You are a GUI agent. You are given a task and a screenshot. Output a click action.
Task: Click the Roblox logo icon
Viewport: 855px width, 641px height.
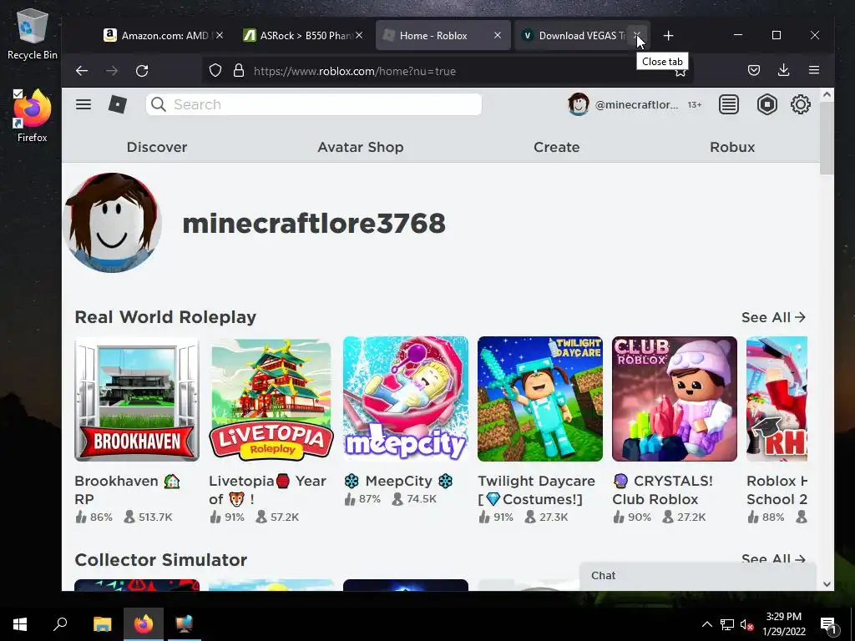pyautogui.click(x=117, y=104)
